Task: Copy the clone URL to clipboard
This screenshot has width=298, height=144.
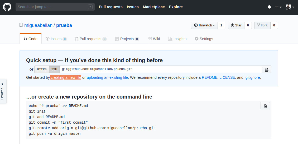Action: tap(266, 69)
